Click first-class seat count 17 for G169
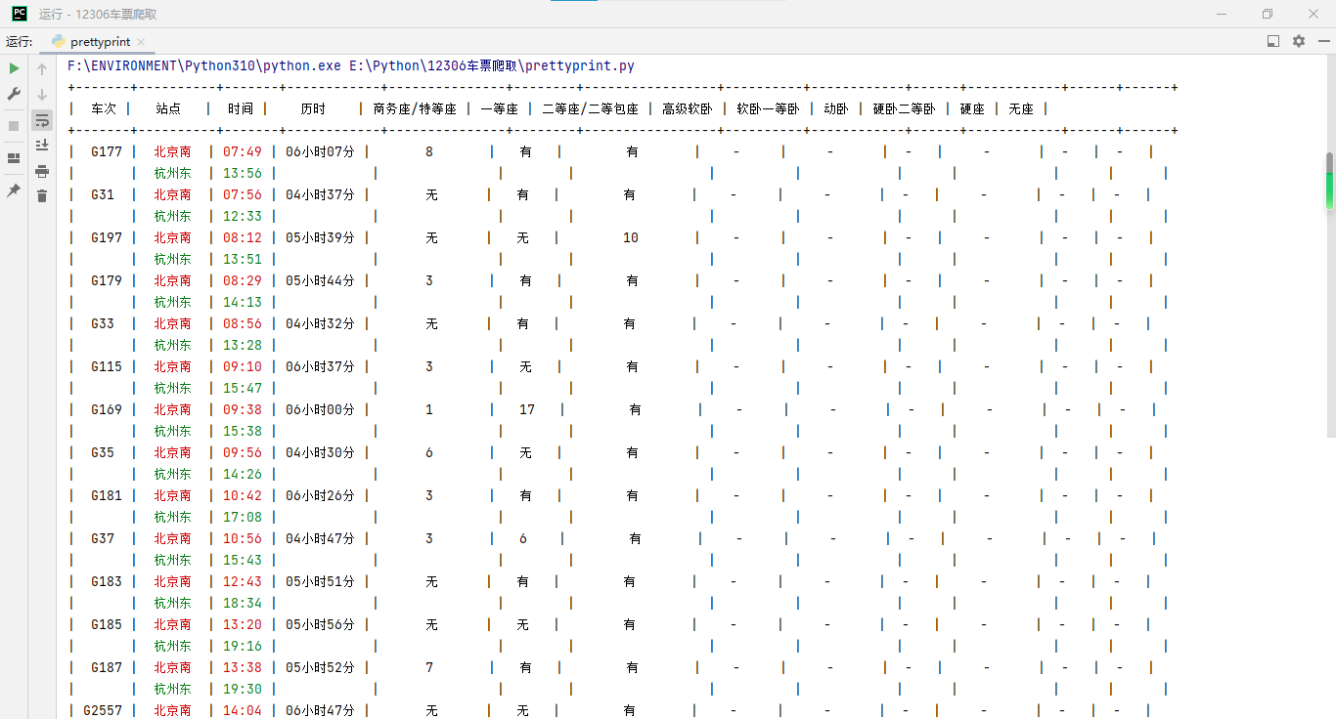This screenshot has height=719, width=1336. [527, 409]
